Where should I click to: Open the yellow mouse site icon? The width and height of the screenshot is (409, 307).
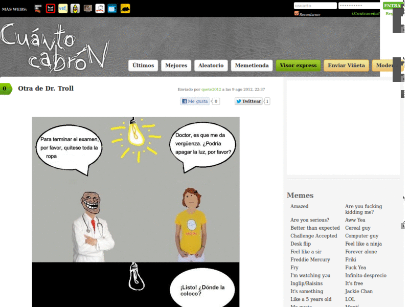tap(125, 9)
